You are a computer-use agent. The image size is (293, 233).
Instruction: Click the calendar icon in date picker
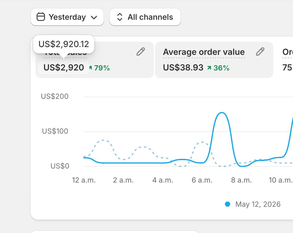(41, 17)
